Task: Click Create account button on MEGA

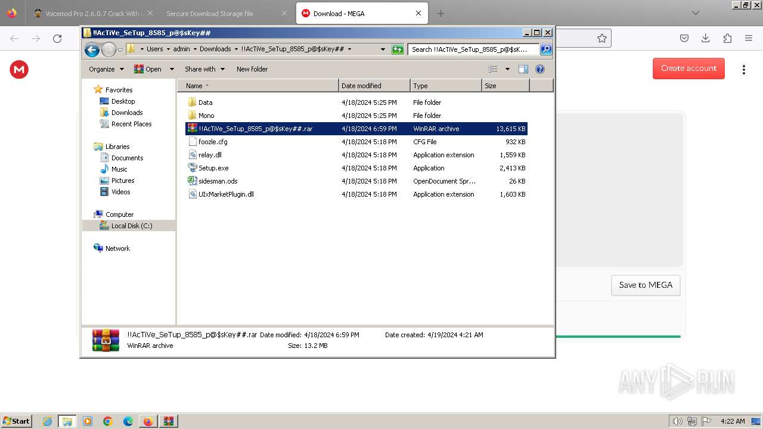Action: pyautogui.click(x=688, y=69)
